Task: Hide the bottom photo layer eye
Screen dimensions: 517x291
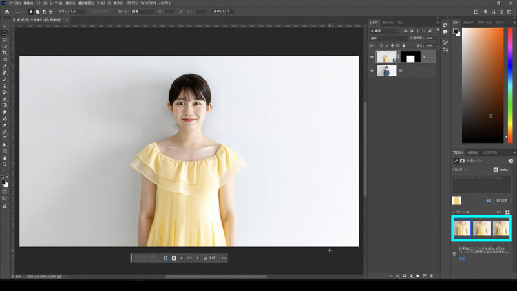Action: 372,70
